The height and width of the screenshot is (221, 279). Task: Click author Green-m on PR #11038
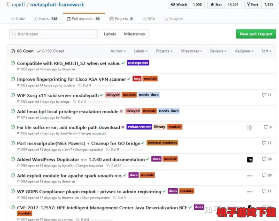point(68,69)
